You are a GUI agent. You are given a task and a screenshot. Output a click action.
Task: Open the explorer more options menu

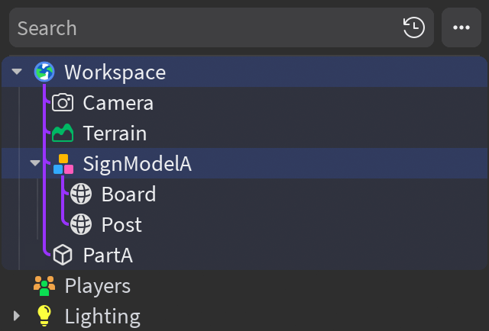point(461,28)
